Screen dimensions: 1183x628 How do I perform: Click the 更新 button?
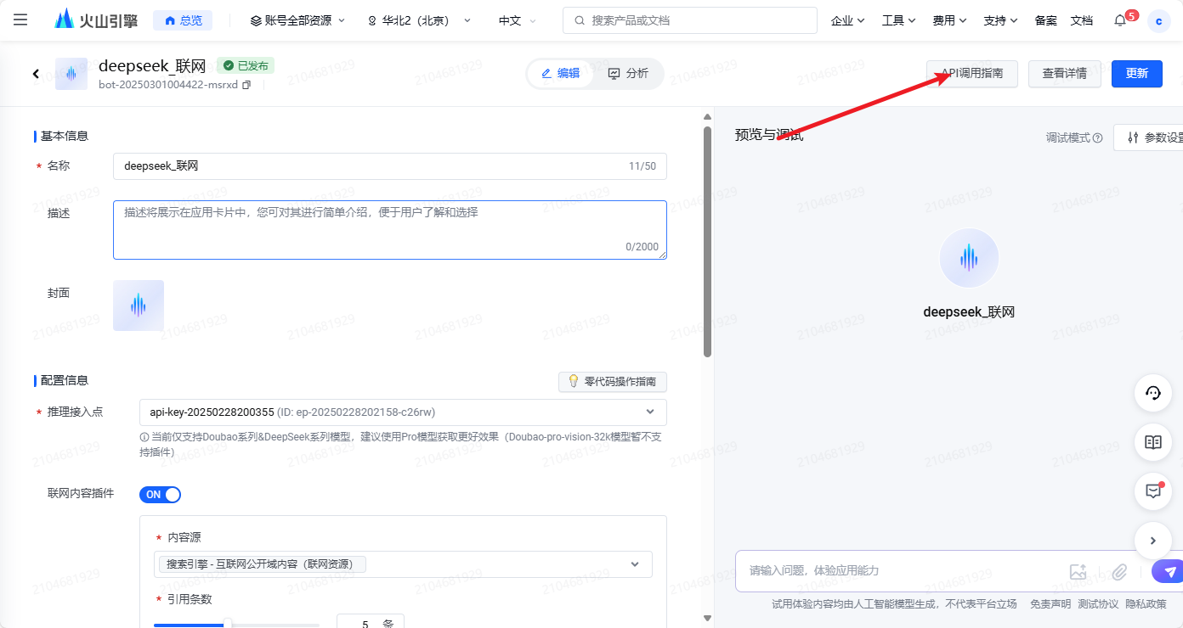(1137, 74)
